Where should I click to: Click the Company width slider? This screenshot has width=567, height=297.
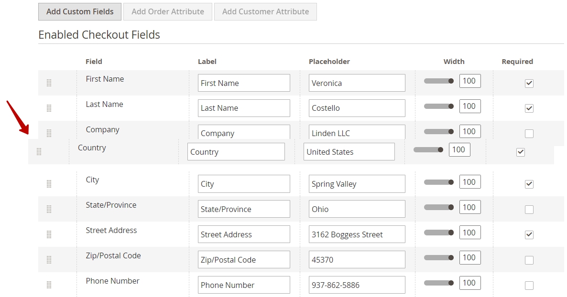tap(438, 131)
